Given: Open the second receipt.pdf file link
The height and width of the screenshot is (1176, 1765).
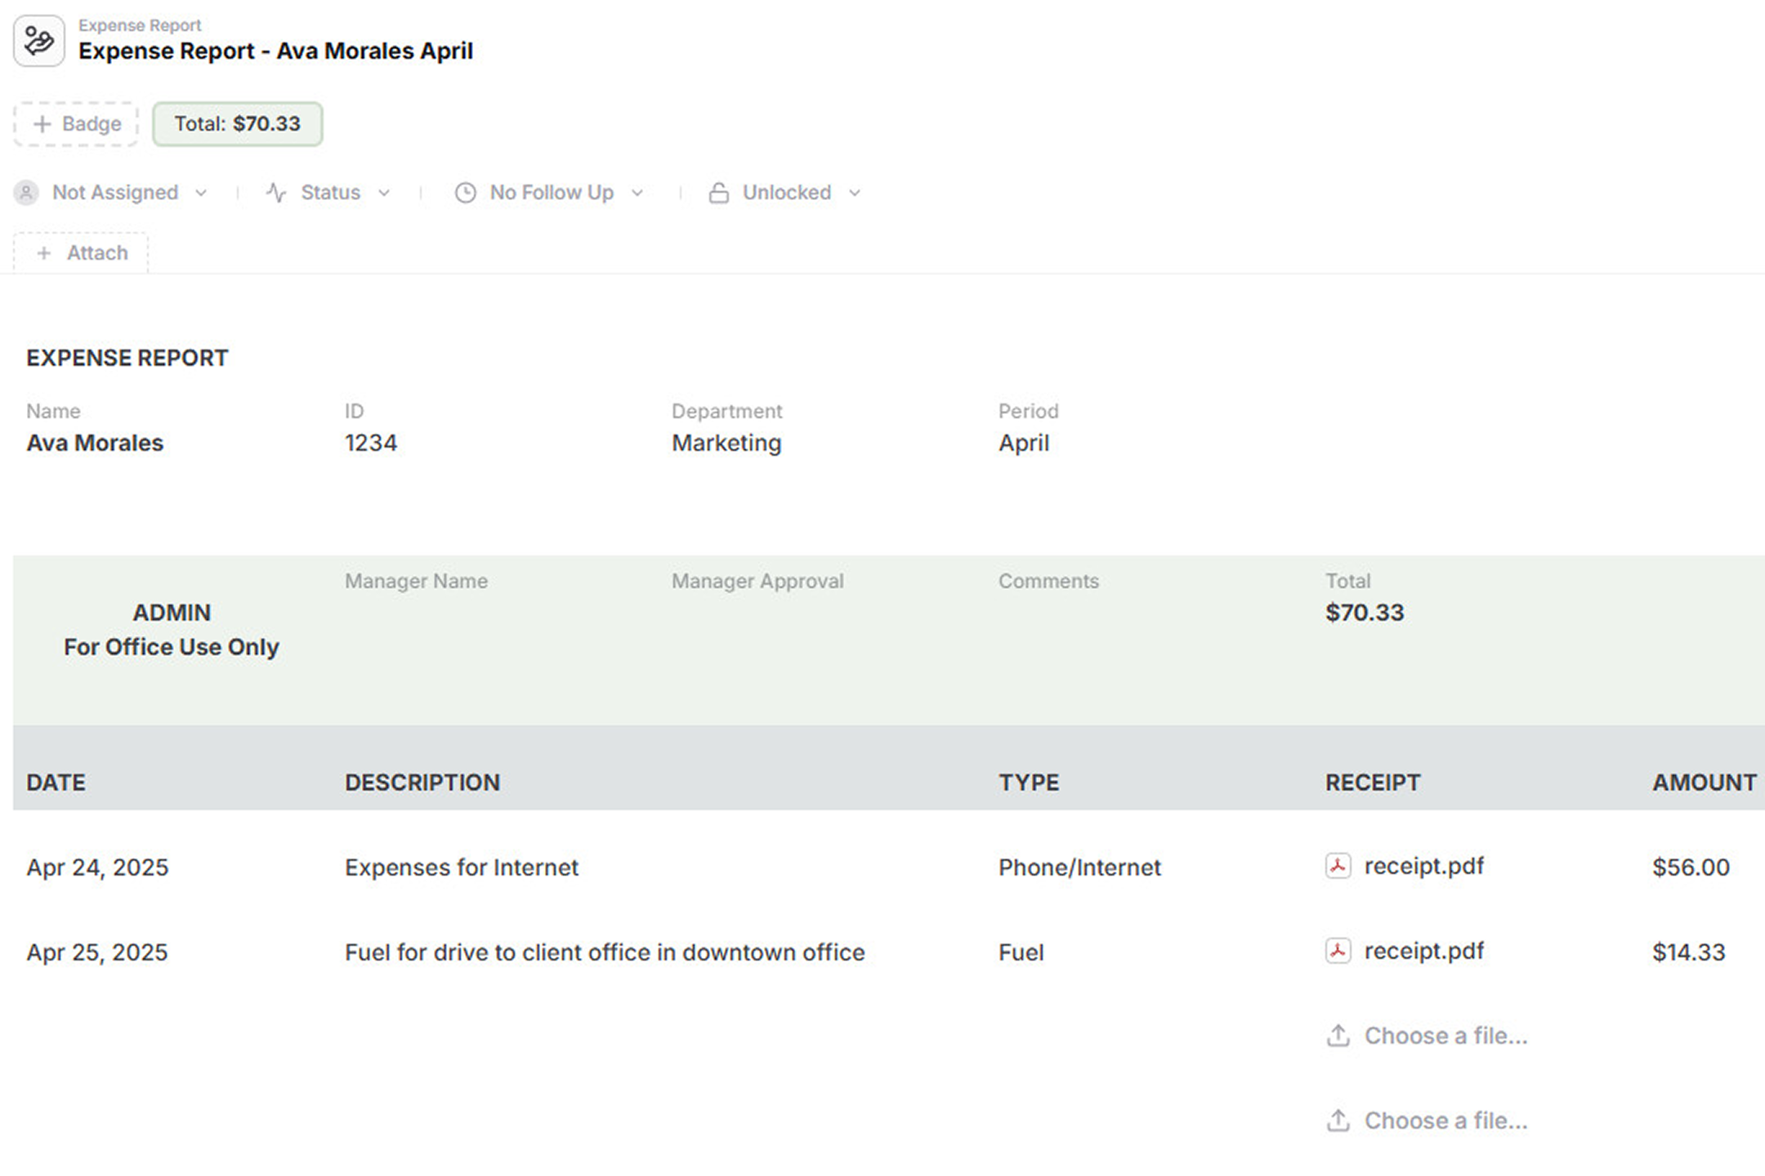Looking at the screenshot, I should point(1423,951).
